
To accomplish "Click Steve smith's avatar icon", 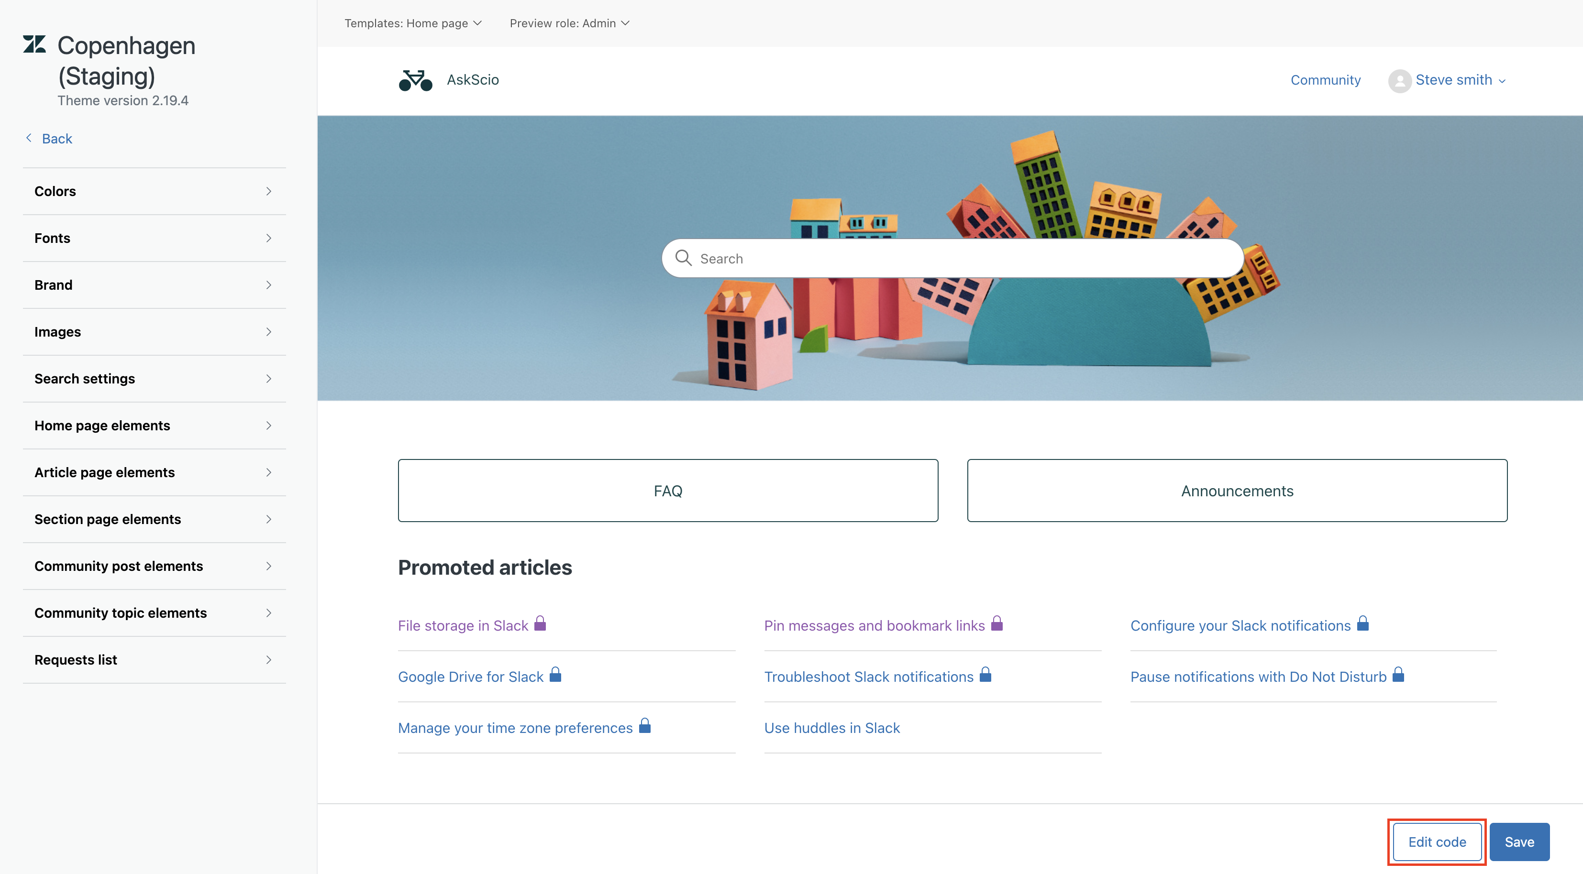I will click(1399, 80).
